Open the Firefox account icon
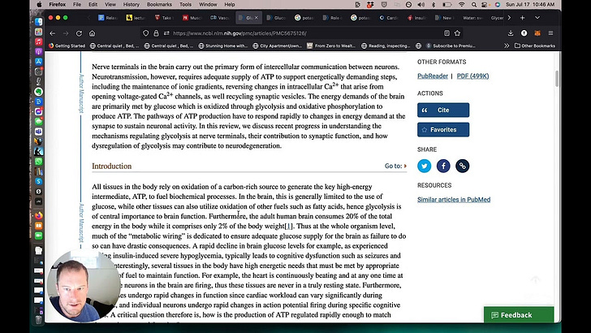 point(524,33)
